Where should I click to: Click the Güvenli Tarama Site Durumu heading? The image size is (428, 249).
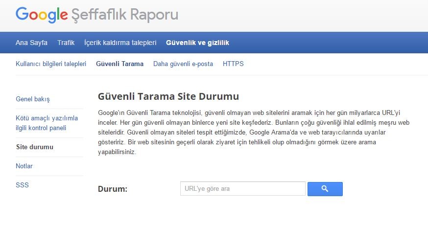(168, 96)
